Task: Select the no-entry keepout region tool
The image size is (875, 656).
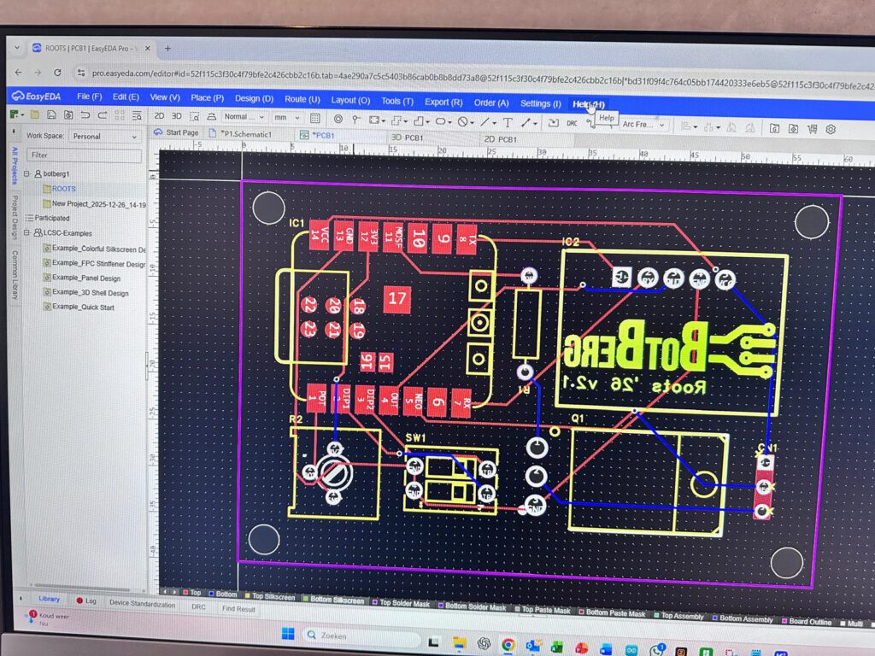Action: point(462,121)
